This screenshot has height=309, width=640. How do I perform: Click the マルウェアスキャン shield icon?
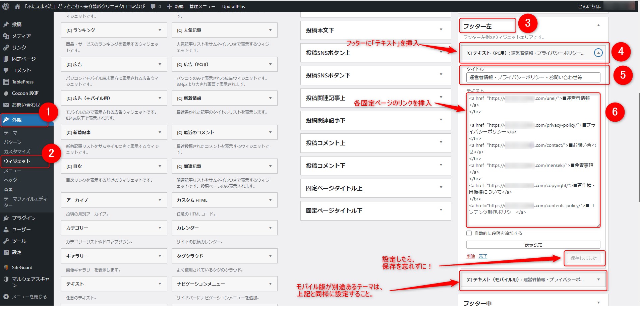tap(6, 279)
